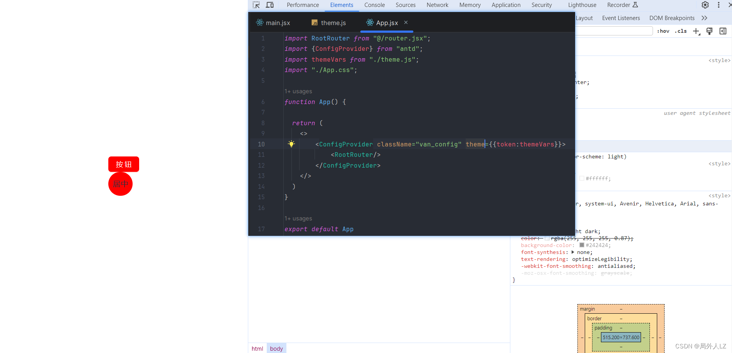
Task: Click the React icon on main.jsx tab
Action: [x=260, y=23]
